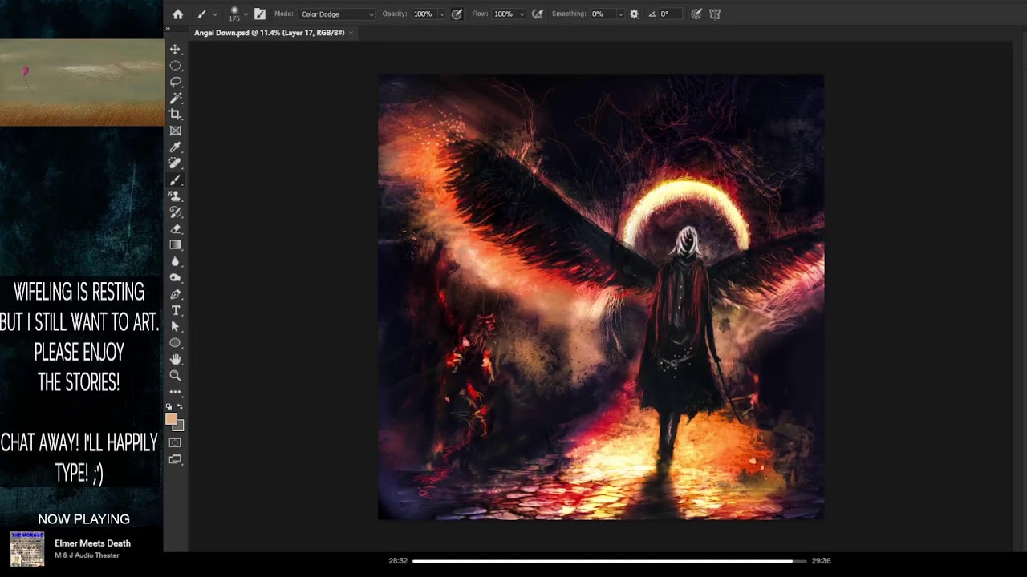The height and width of the screenshot is (577, 1027).
Task: Close the Angel Down.psd tab
Action: pos(351,33)
